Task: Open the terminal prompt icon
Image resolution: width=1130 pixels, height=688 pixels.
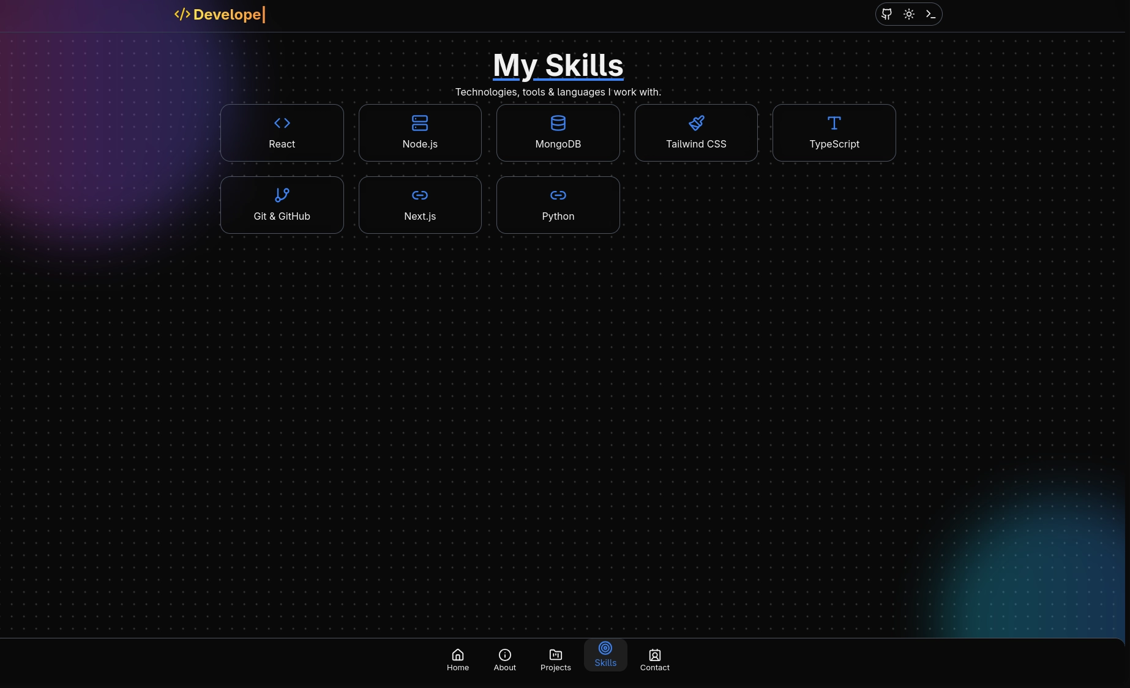Action: tap(930, 14)
